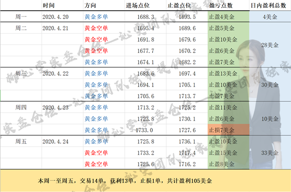
Task: Click 黄金多单 in the 1733.0 row
Action: pyautogui.click(x=96, y=130)
